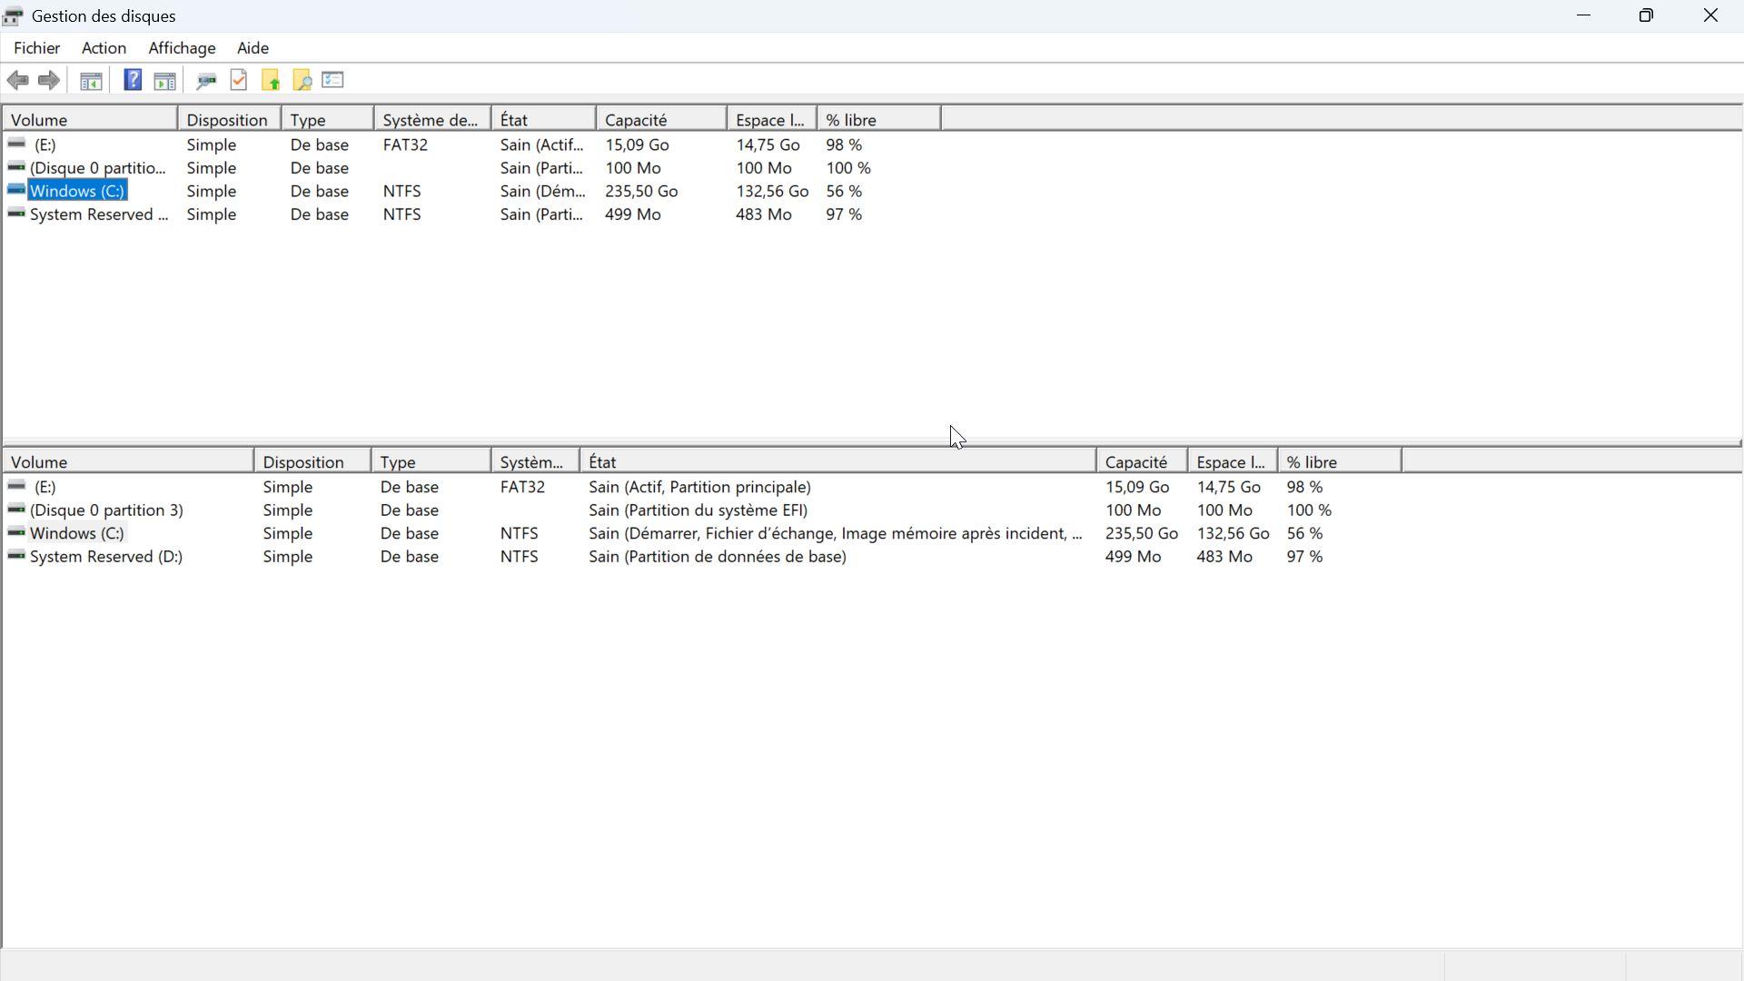
Task: Click the top list % libre header
Action: [x=877, y=120]
